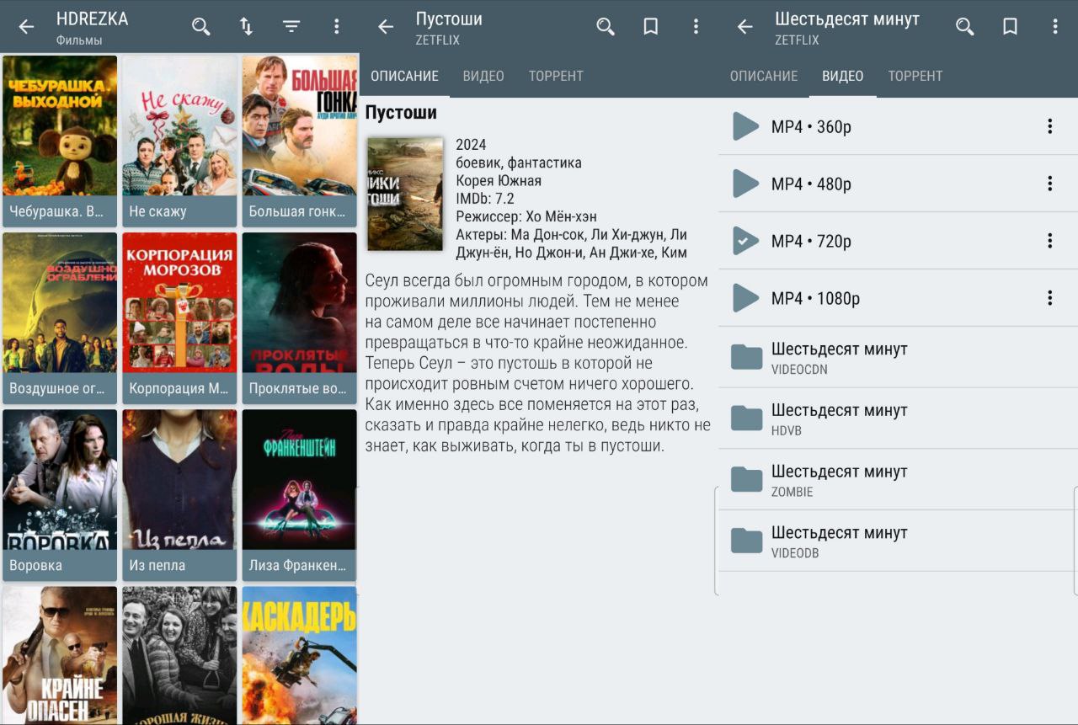Screen dimensions: 1078x725
Task: Open the VIDEOCDN folder
Action: 893,358
